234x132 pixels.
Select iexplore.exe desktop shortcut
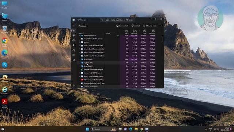pyautogui.click(x=4, y=91)
